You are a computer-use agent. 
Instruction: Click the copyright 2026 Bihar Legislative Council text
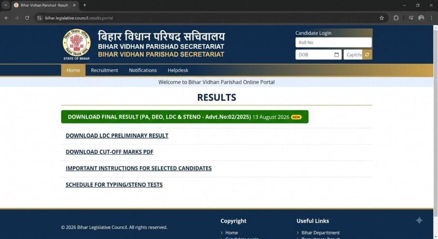click(114, 227)
